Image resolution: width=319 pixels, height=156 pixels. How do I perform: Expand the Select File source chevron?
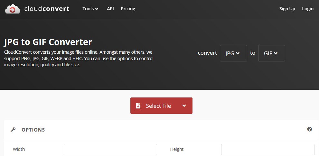pos(184,106)
